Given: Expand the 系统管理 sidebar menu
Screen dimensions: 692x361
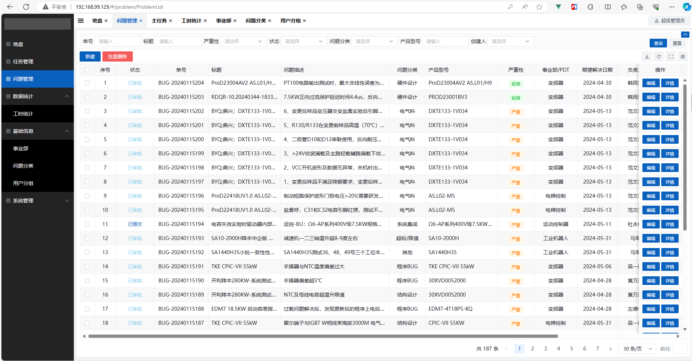Looking at the screenshot, I should pyautogui.click(x=38, y=201).
